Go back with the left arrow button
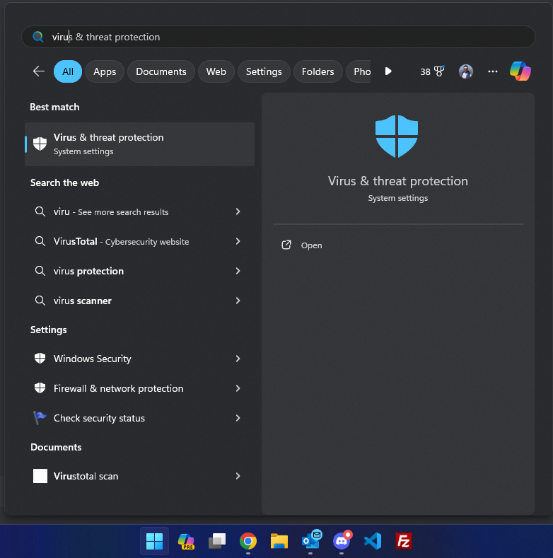Viewport: 553px width, 558px height. tap(38, 71)
